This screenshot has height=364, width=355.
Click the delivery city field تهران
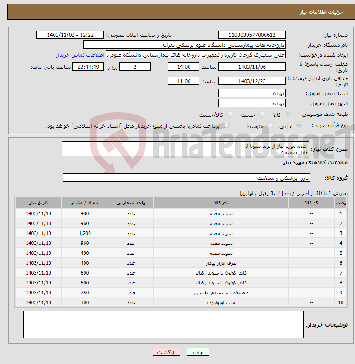coord(252,103)
